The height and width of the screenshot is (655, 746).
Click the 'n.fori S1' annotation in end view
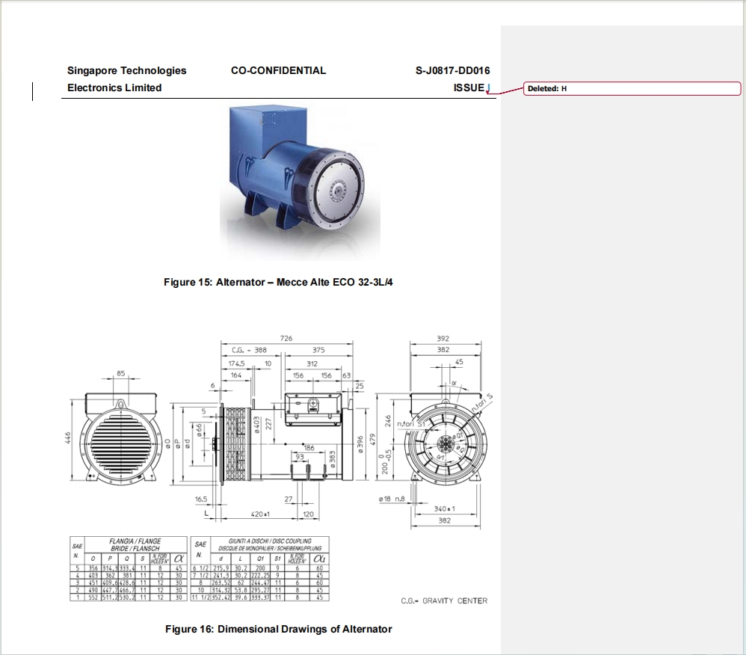click(410, 424)
